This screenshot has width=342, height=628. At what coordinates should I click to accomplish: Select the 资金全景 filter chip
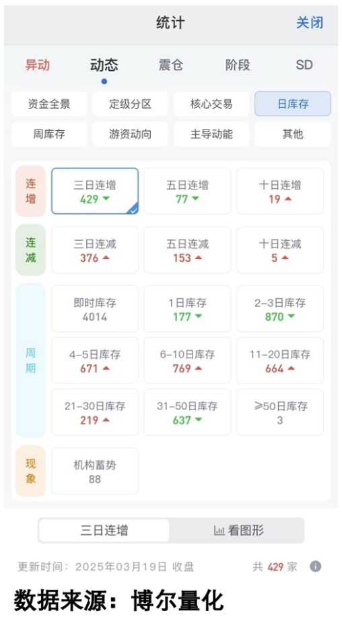(x=49, y=104)
